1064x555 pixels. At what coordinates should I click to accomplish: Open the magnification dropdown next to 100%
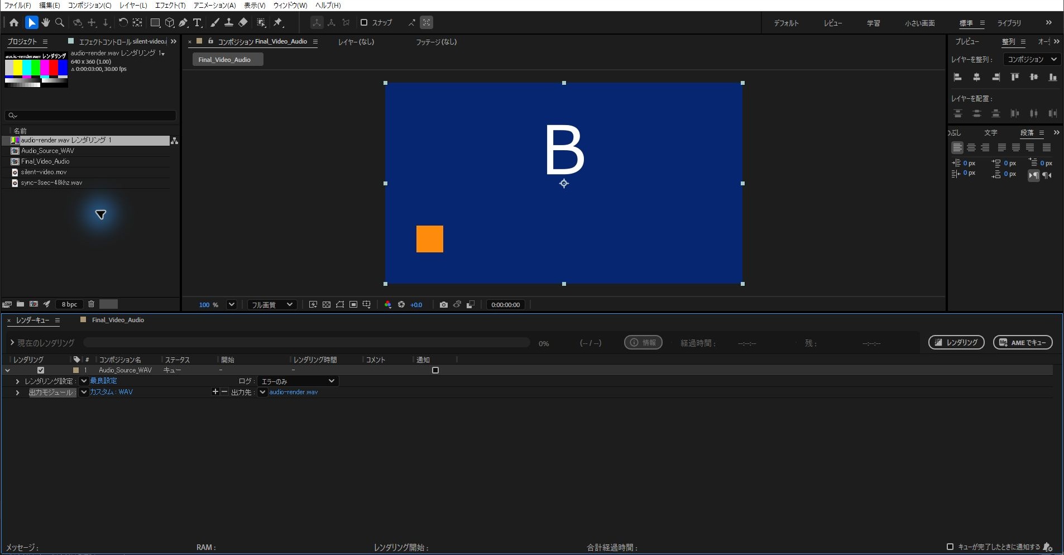click(x=232, y=305)
